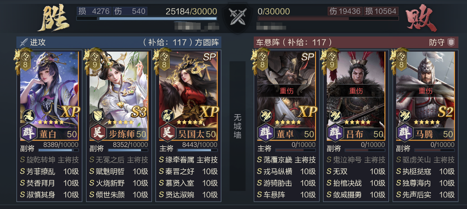
Task: Click the 群 faction badge of 吕布
Action: point(335,132)
